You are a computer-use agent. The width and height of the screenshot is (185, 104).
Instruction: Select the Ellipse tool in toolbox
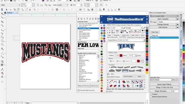(2, 41)
